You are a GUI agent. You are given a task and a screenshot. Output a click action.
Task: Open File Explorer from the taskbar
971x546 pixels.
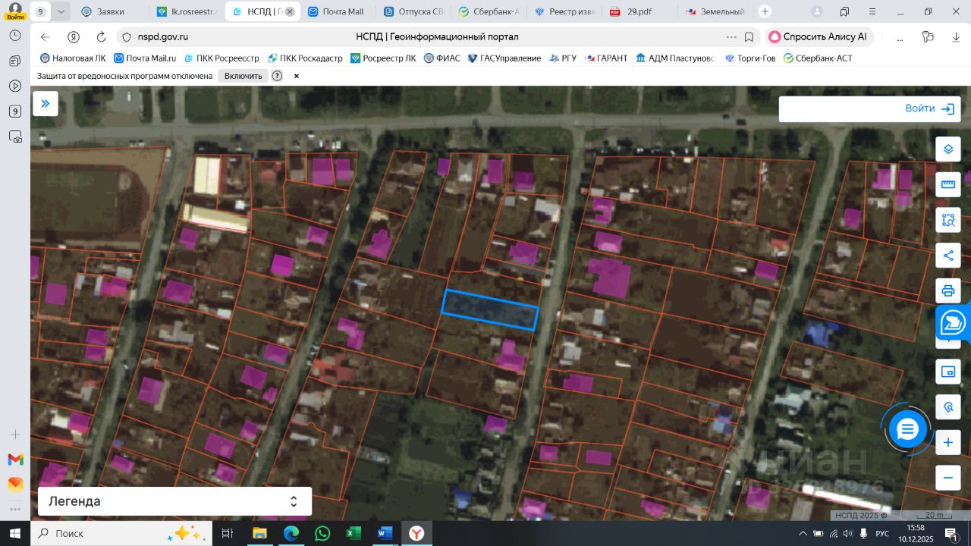(x=259, y=533)
